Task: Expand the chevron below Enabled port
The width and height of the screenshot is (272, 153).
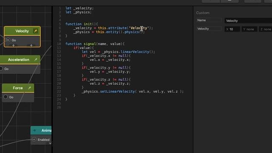Action: (x=50, y=144)
